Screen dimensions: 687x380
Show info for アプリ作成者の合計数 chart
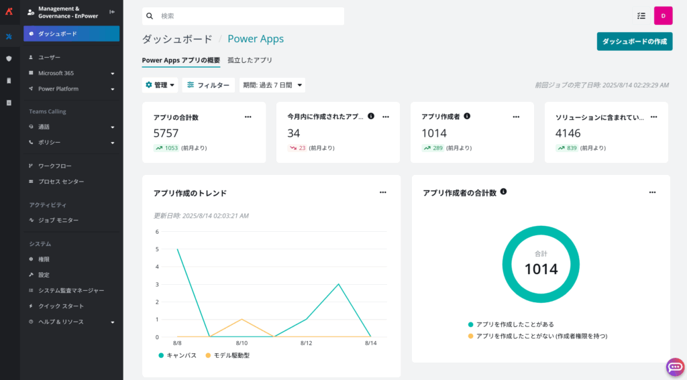pyautogui.click(x=503, y=191)
